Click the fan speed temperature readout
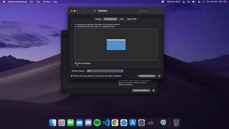Screen dimensions: 229x129 pyautogui.click(x=174, y=2)
